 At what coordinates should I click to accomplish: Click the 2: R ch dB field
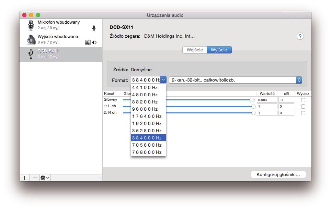click(286, 113)
